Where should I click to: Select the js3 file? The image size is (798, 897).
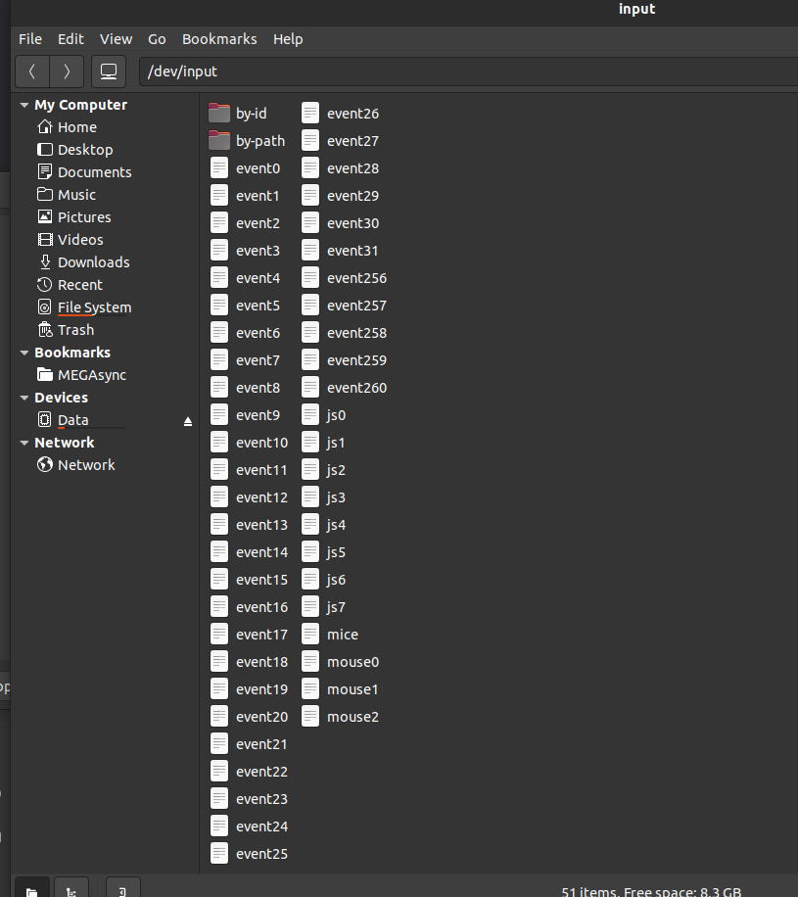point(324,497)
